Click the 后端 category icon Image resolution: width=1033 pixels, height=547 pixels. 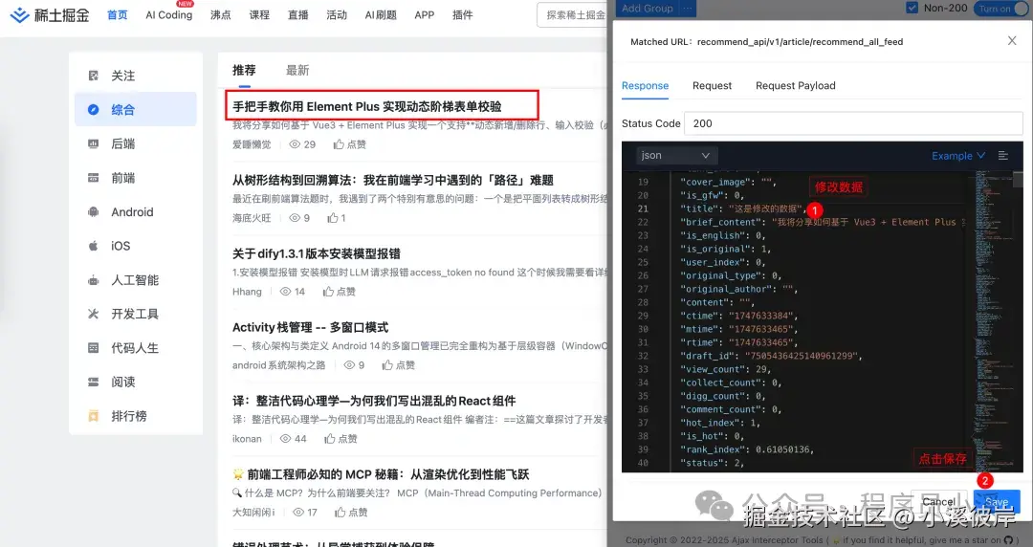coord(94,143)
